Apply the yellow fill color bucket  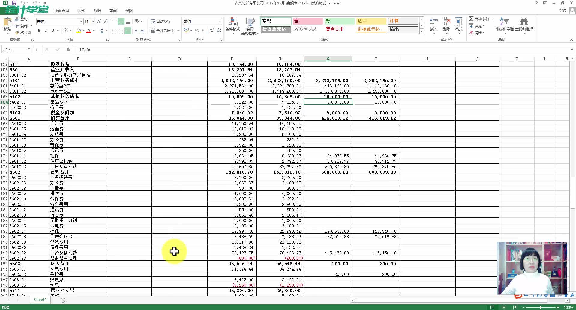[x=79, y=31]
